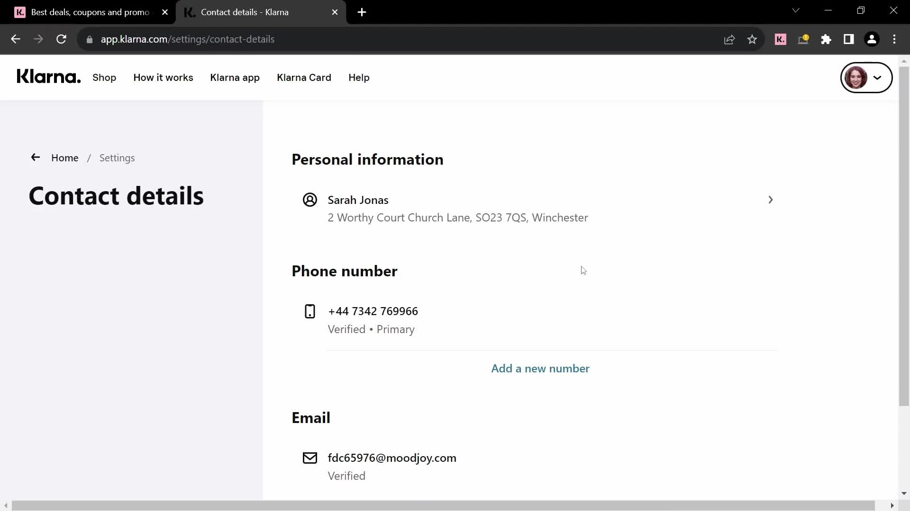Image resolution: width=910 pixels, height=511 pixels.
Task: Click vertical scrollbar down arrow
Action: click(x=904, y=493)
